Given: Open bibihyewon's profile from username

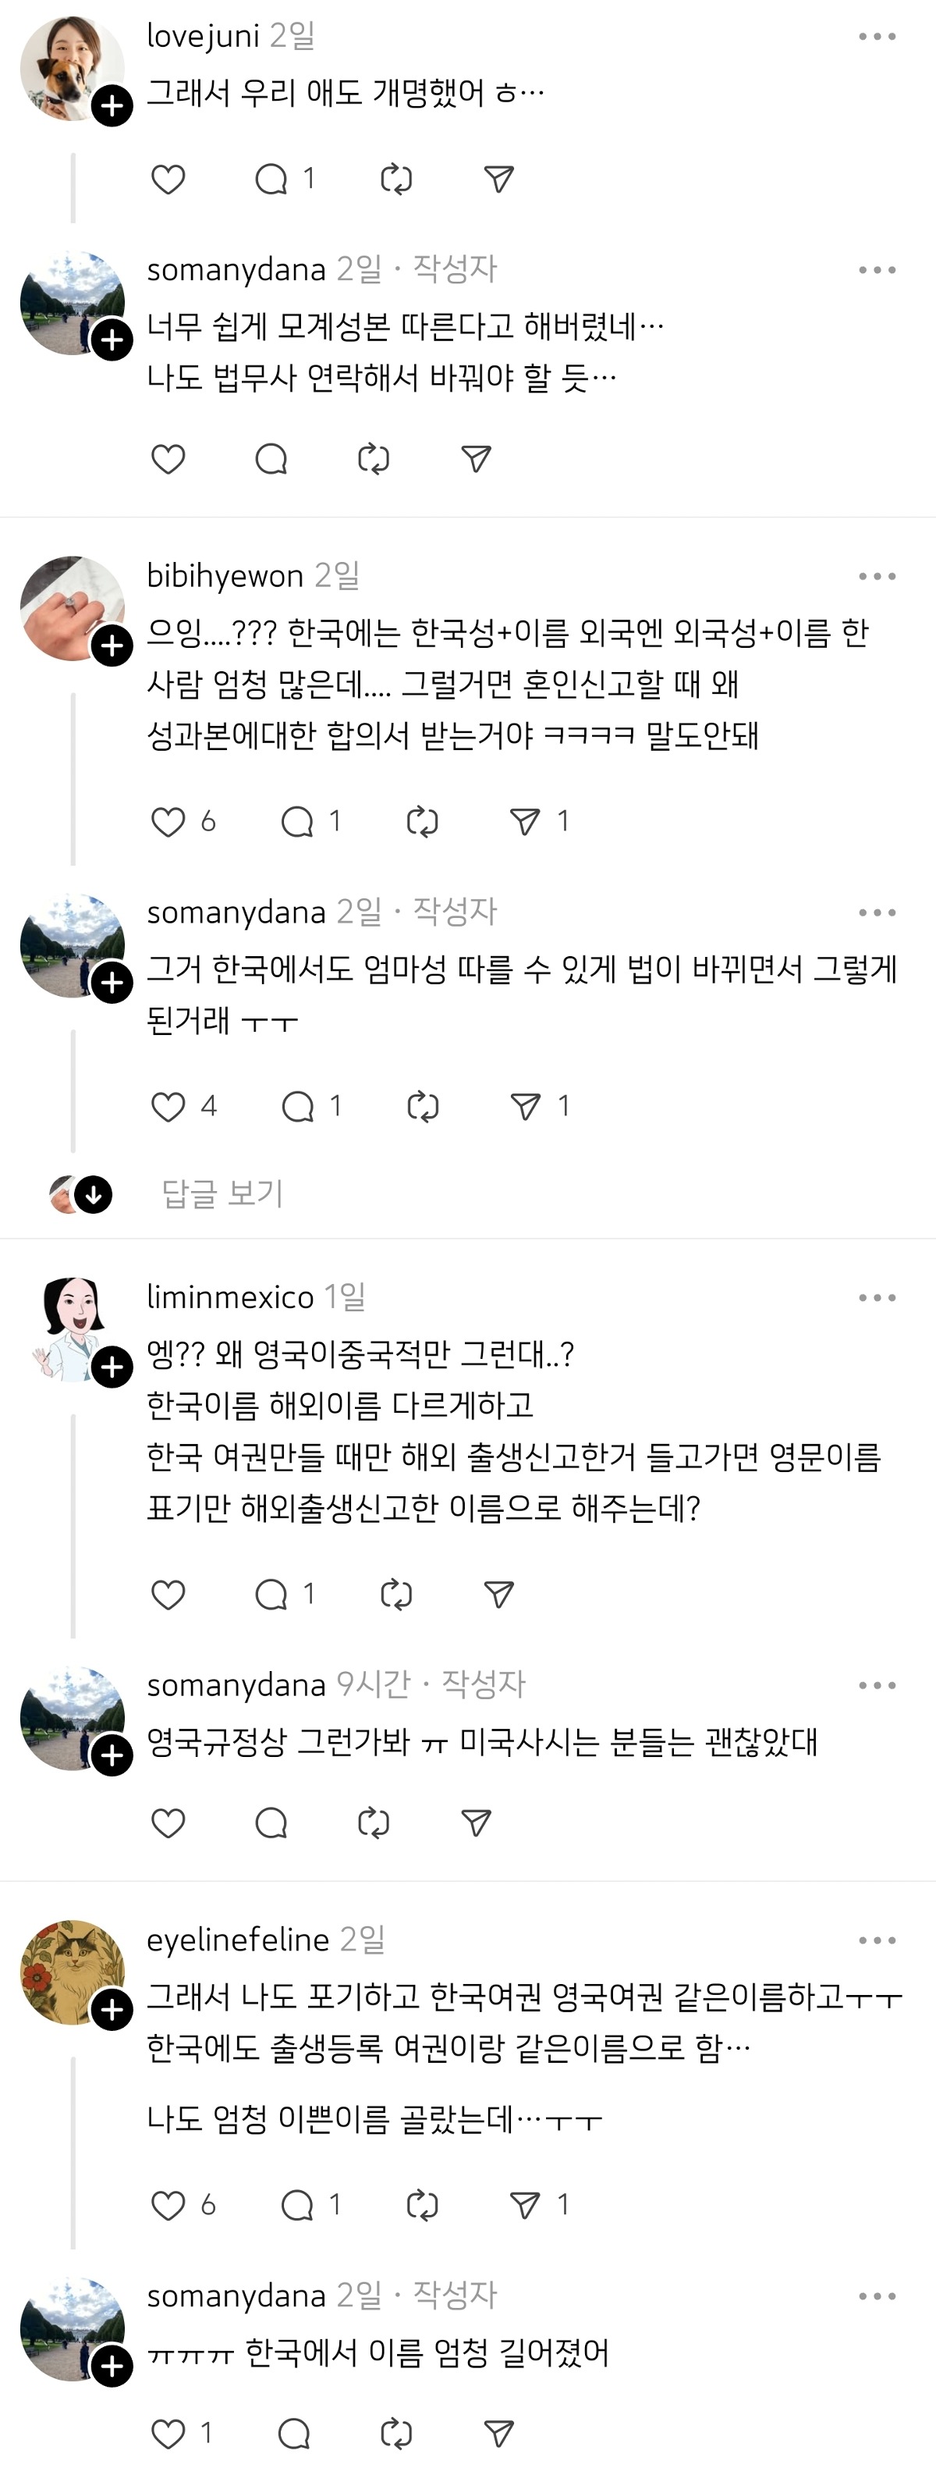Looking at the screenshot, I should [224, 576].
